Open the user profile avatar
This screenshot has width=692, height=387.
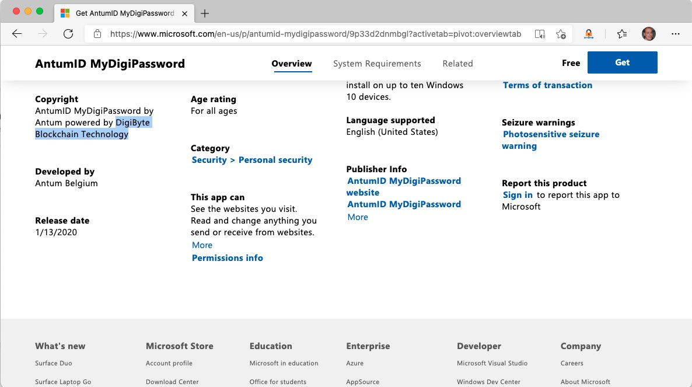click(x=648, y=34)
